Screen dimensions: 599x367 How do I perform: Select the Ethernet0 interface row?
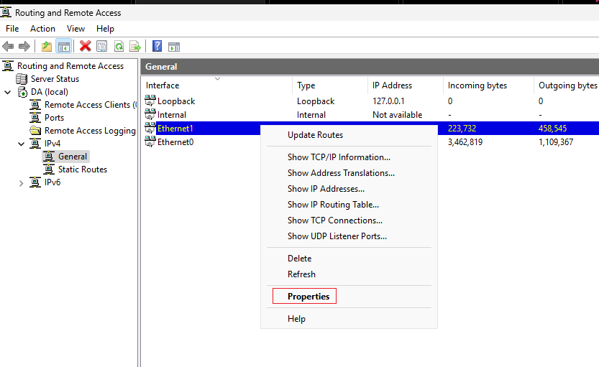(175, 142)
